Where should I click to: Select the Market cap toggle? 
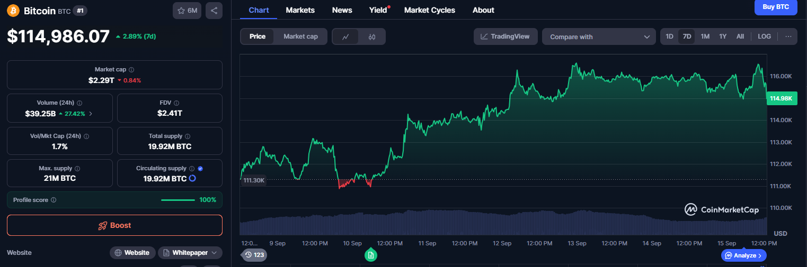300,36
